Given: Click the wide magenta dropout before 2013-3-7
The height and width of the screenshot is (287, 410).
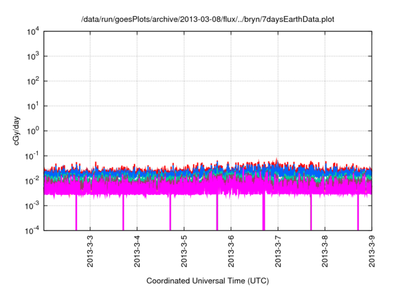Looking at the screenshot, I should pos(264,211).
